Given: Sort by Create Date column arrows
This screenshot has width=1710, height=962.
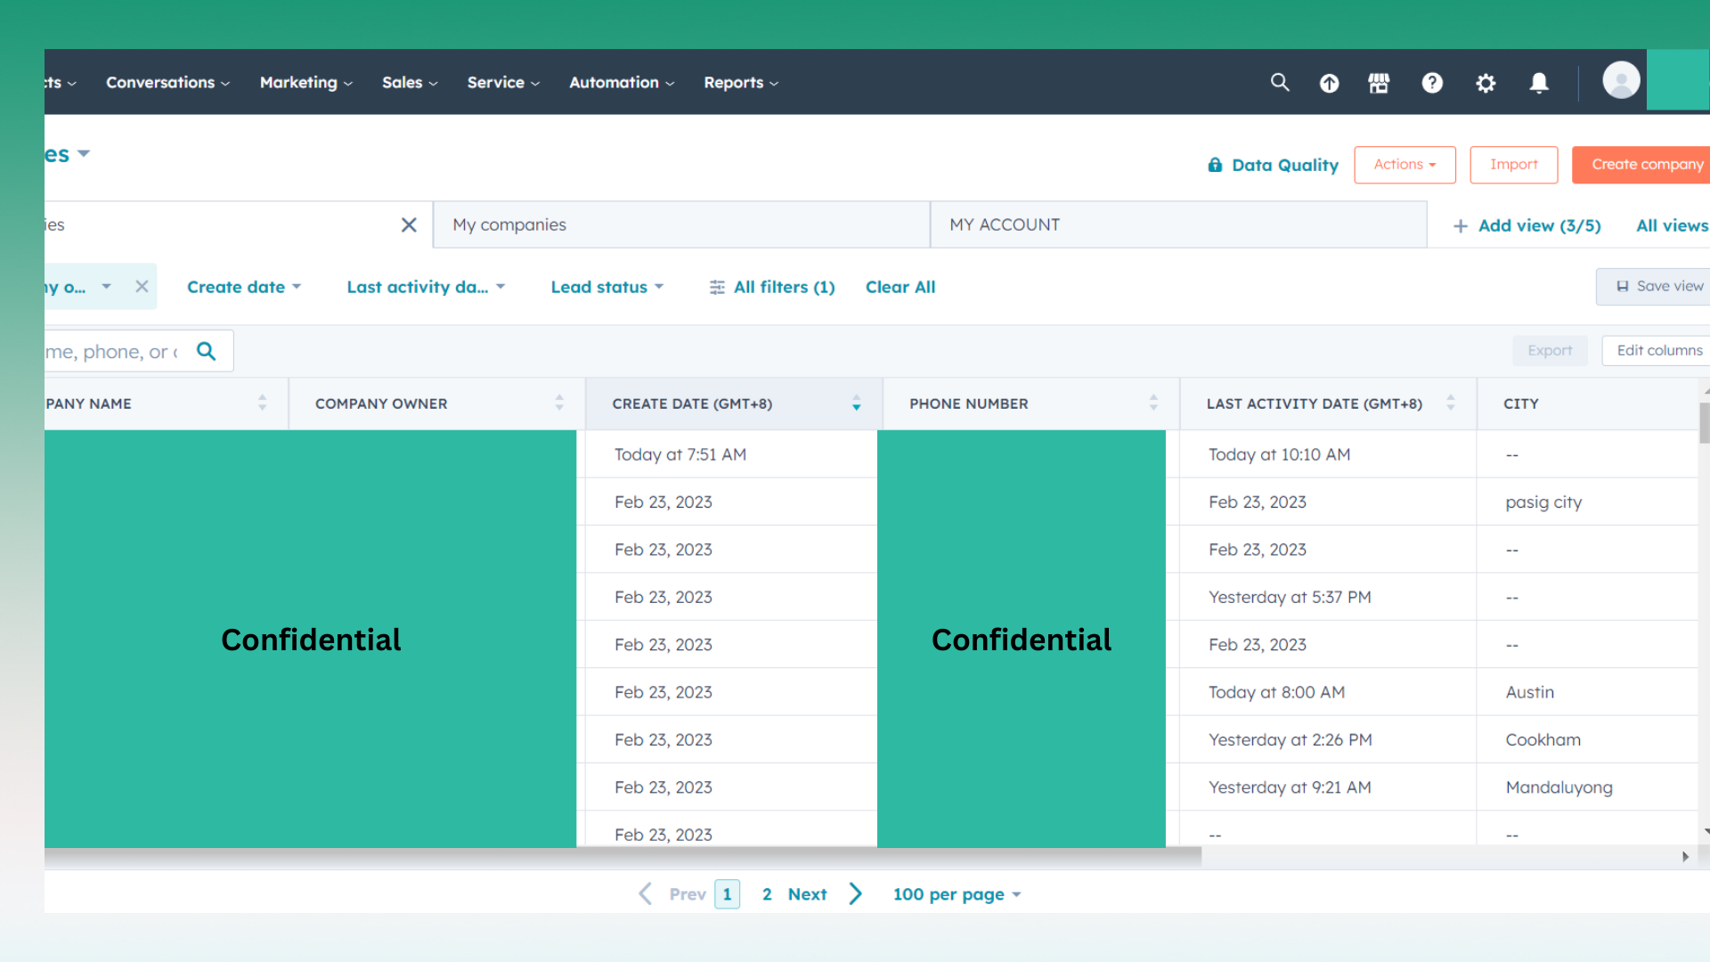Looking at the screenshot, I should [x=856, y=404].
